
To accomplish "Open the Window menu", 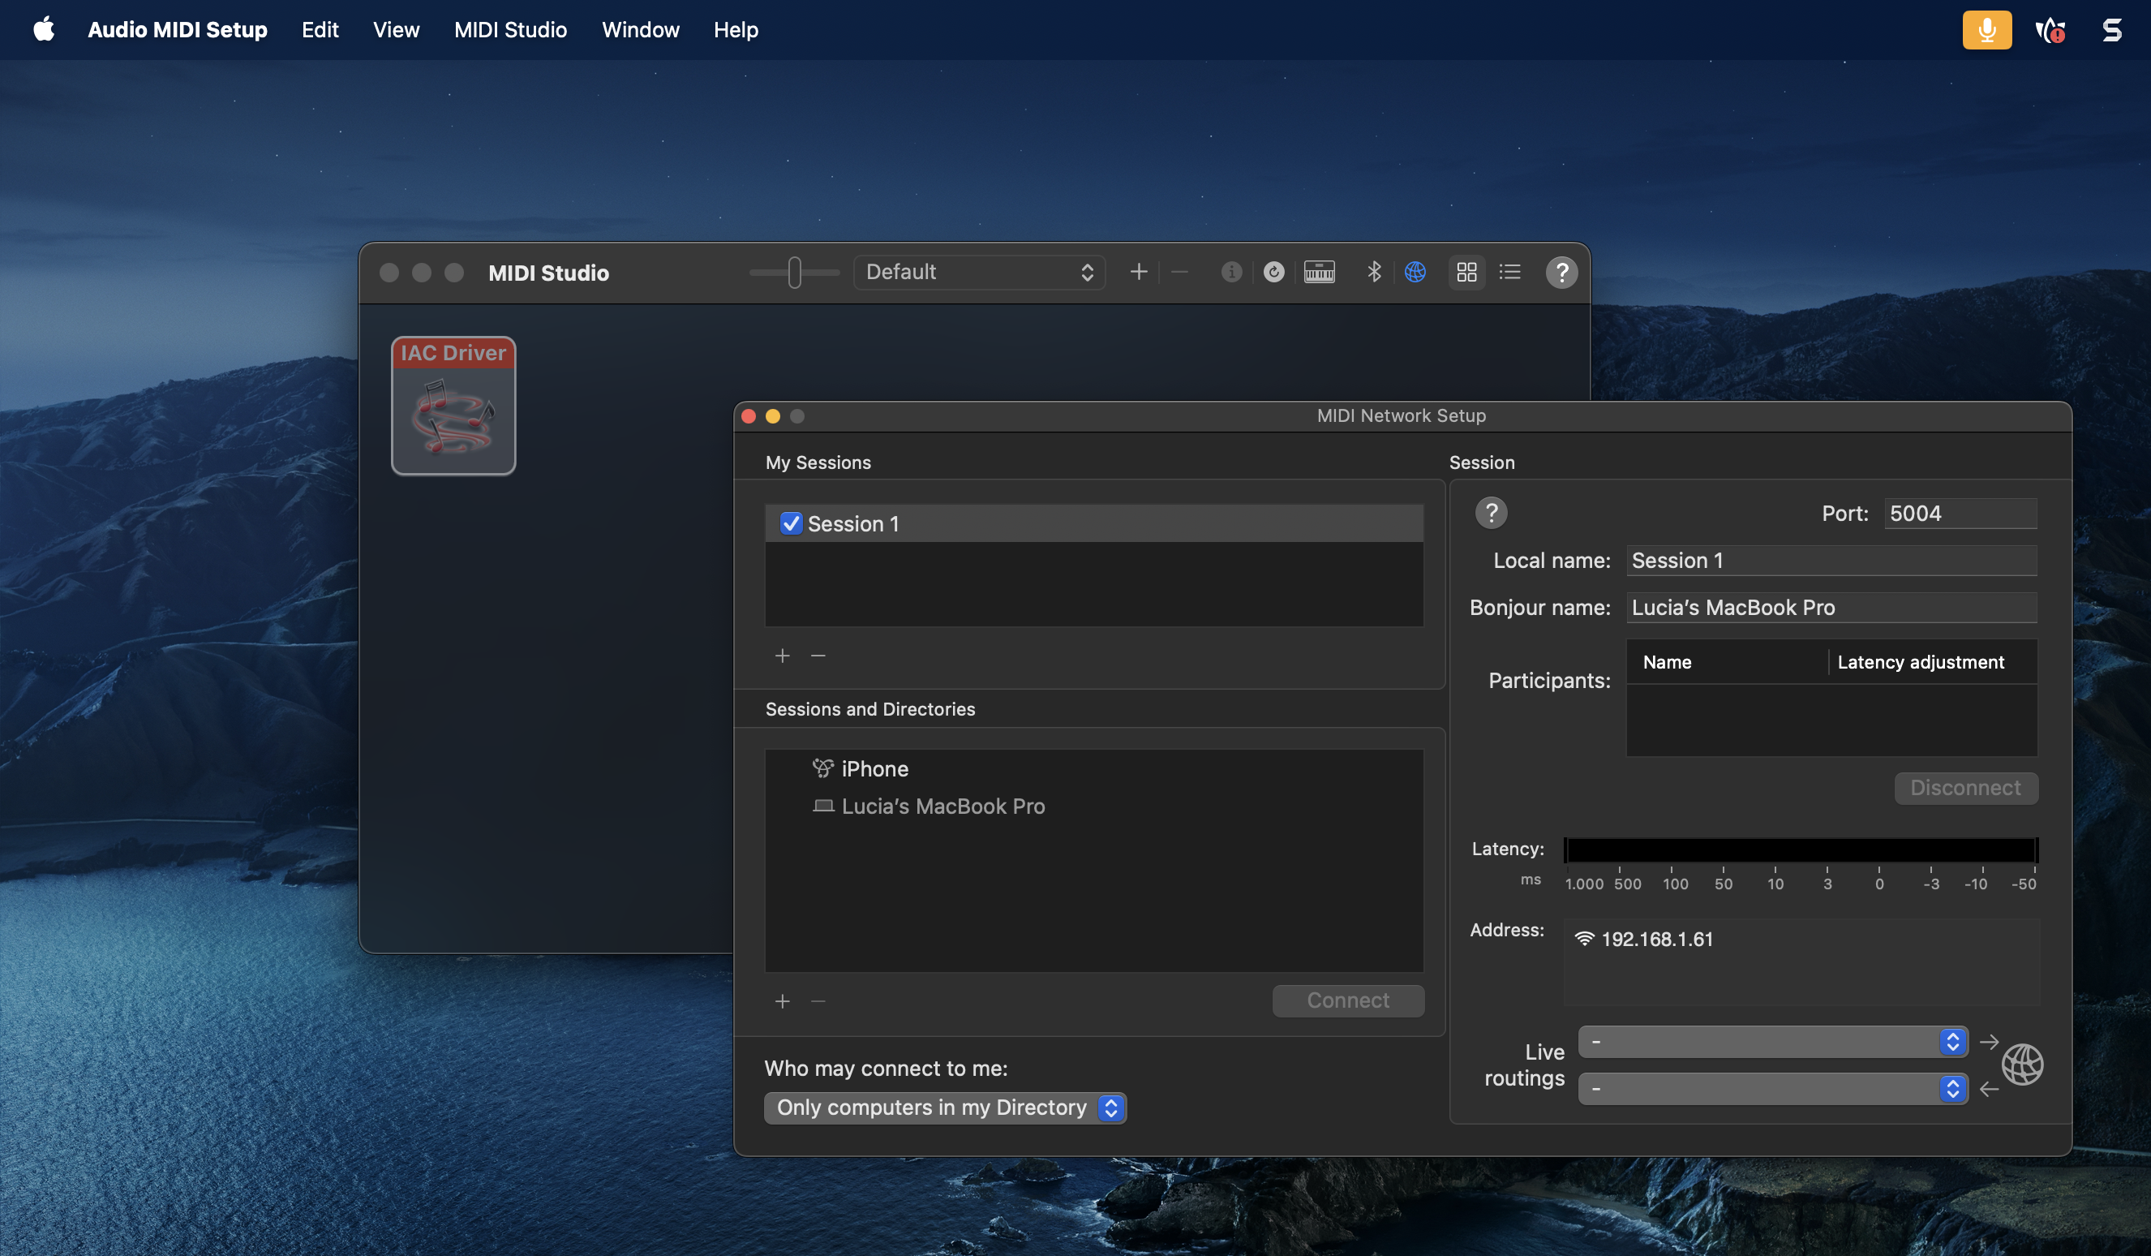I will (640, 30).
